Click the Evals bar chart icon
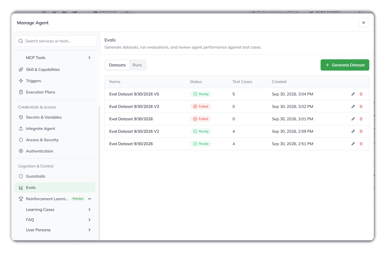 [x=21, y=187]
